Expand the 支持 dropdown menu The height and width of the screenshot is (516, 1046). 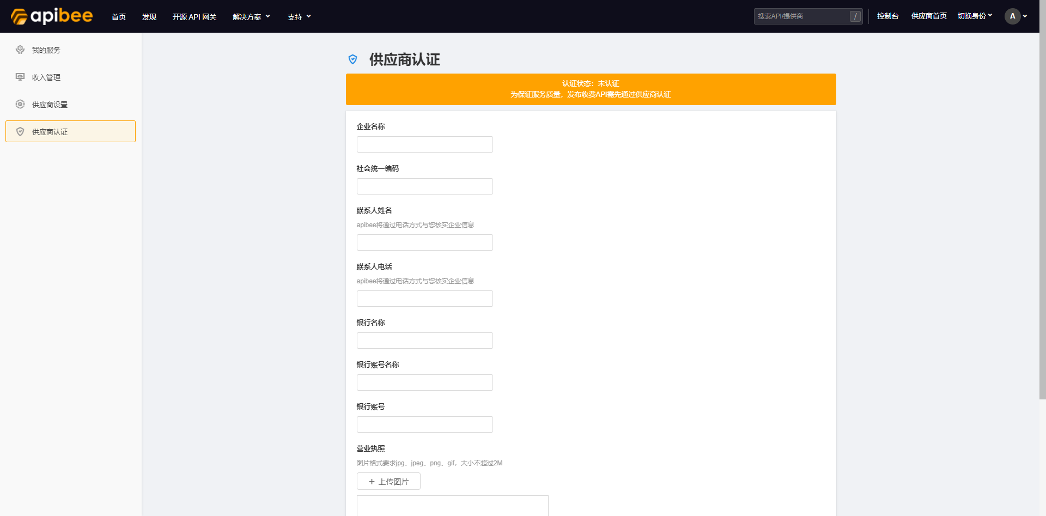[x=299, y=17]
